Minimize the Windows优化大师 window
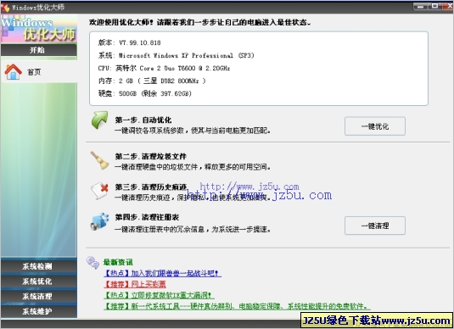This screenshot has width=454, height=329. point(420,7)
